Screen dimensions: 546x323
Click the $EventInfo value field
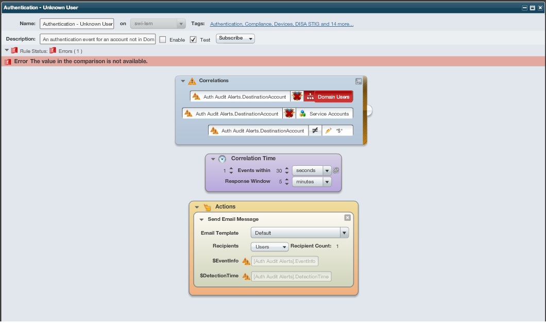pos(285,261)
